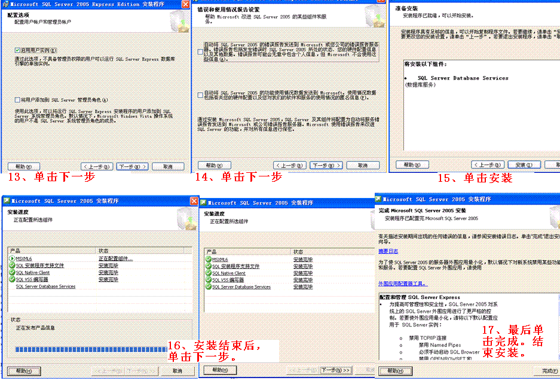Image resolution: width=560 pixels, height=381 pixels.
Task: Click 上一步 in the 错误和使用情况报告设置 dialog
Action: tap(290, 166)
